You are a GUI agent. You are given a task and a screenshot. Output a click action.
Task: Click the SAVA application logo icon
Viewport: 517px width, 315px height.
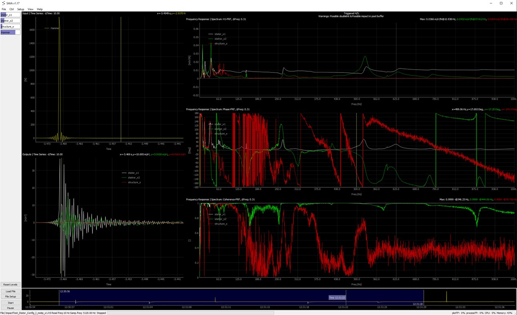pos(3,3)
